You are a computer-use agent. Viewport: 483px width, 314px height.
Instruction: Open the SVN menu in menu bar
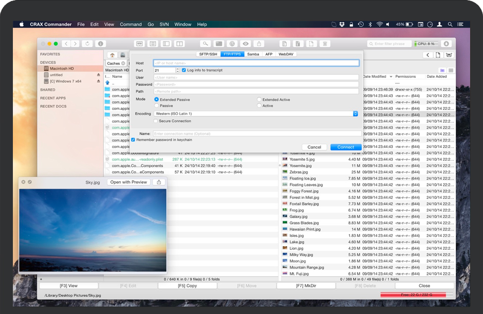(164, 24)
